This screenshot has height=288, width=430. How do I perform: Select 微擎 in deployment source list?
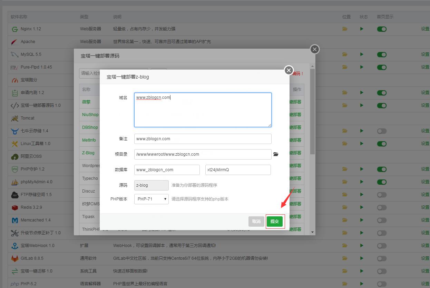click(86, 102)
